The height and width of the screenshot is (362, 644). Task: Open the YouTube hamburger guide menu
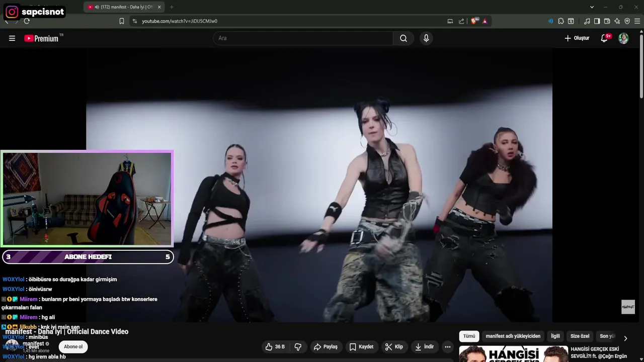pyautogui.click(x=12, y=38)
